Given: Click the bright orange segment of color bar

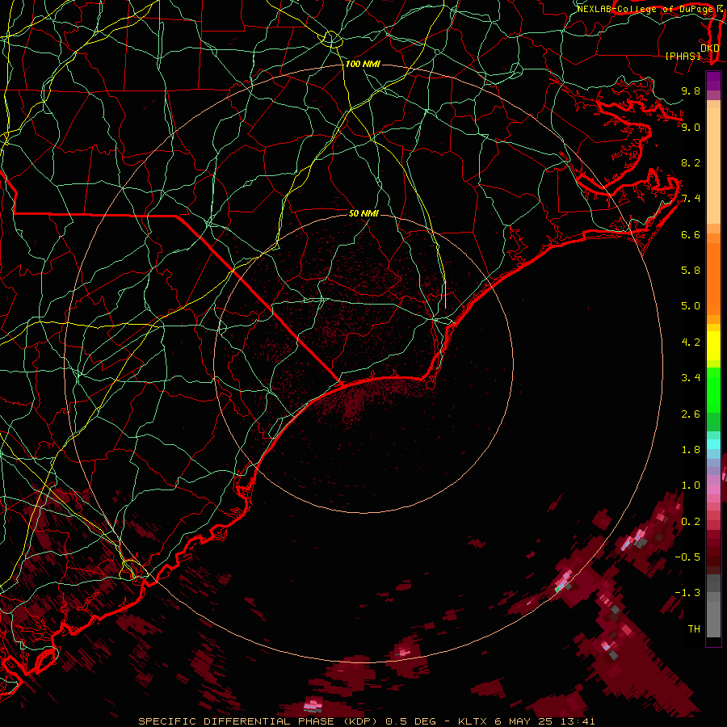Looking at the screenshot, I should click(x=713, y=278).
